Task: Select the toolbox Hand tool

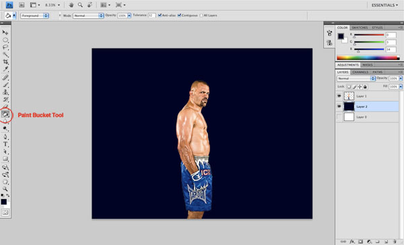Action: [x=5, y=182]
